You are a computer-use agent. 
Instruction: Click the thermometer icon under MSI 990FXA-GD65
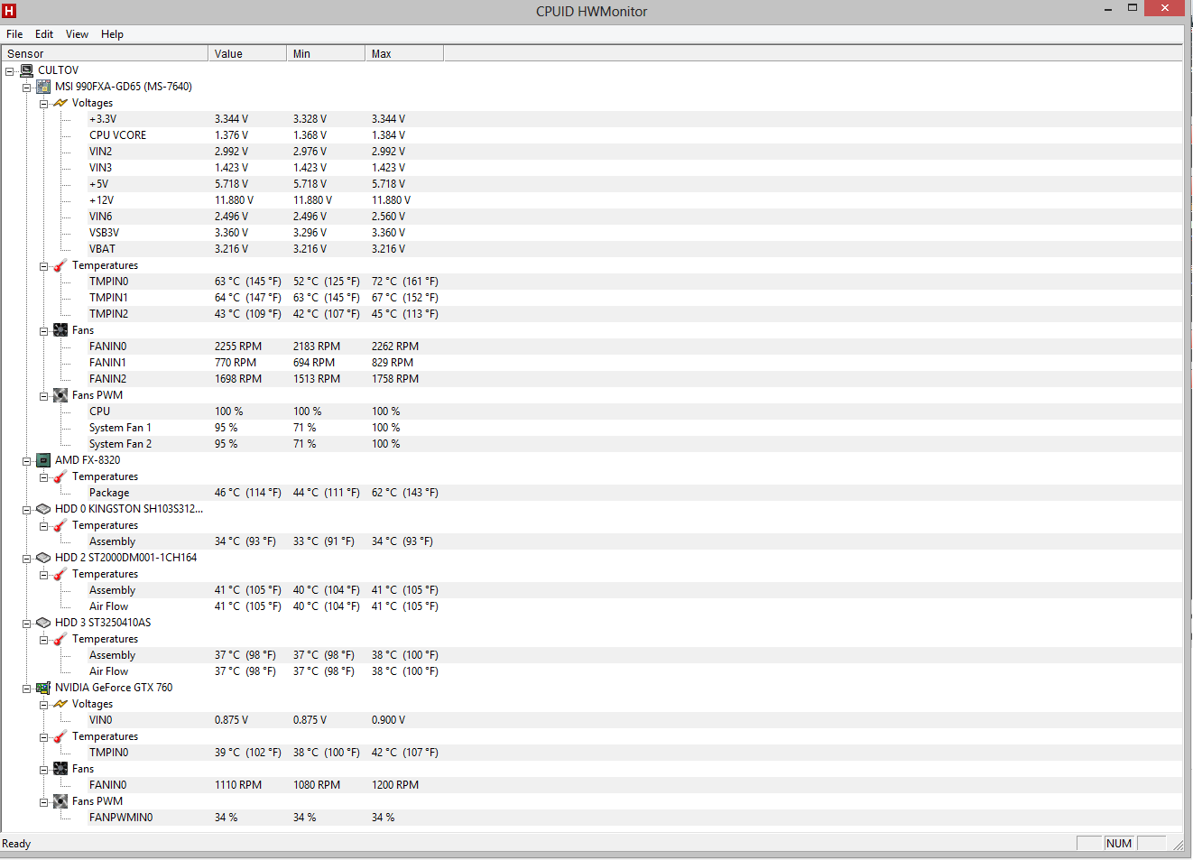point(60,265)
